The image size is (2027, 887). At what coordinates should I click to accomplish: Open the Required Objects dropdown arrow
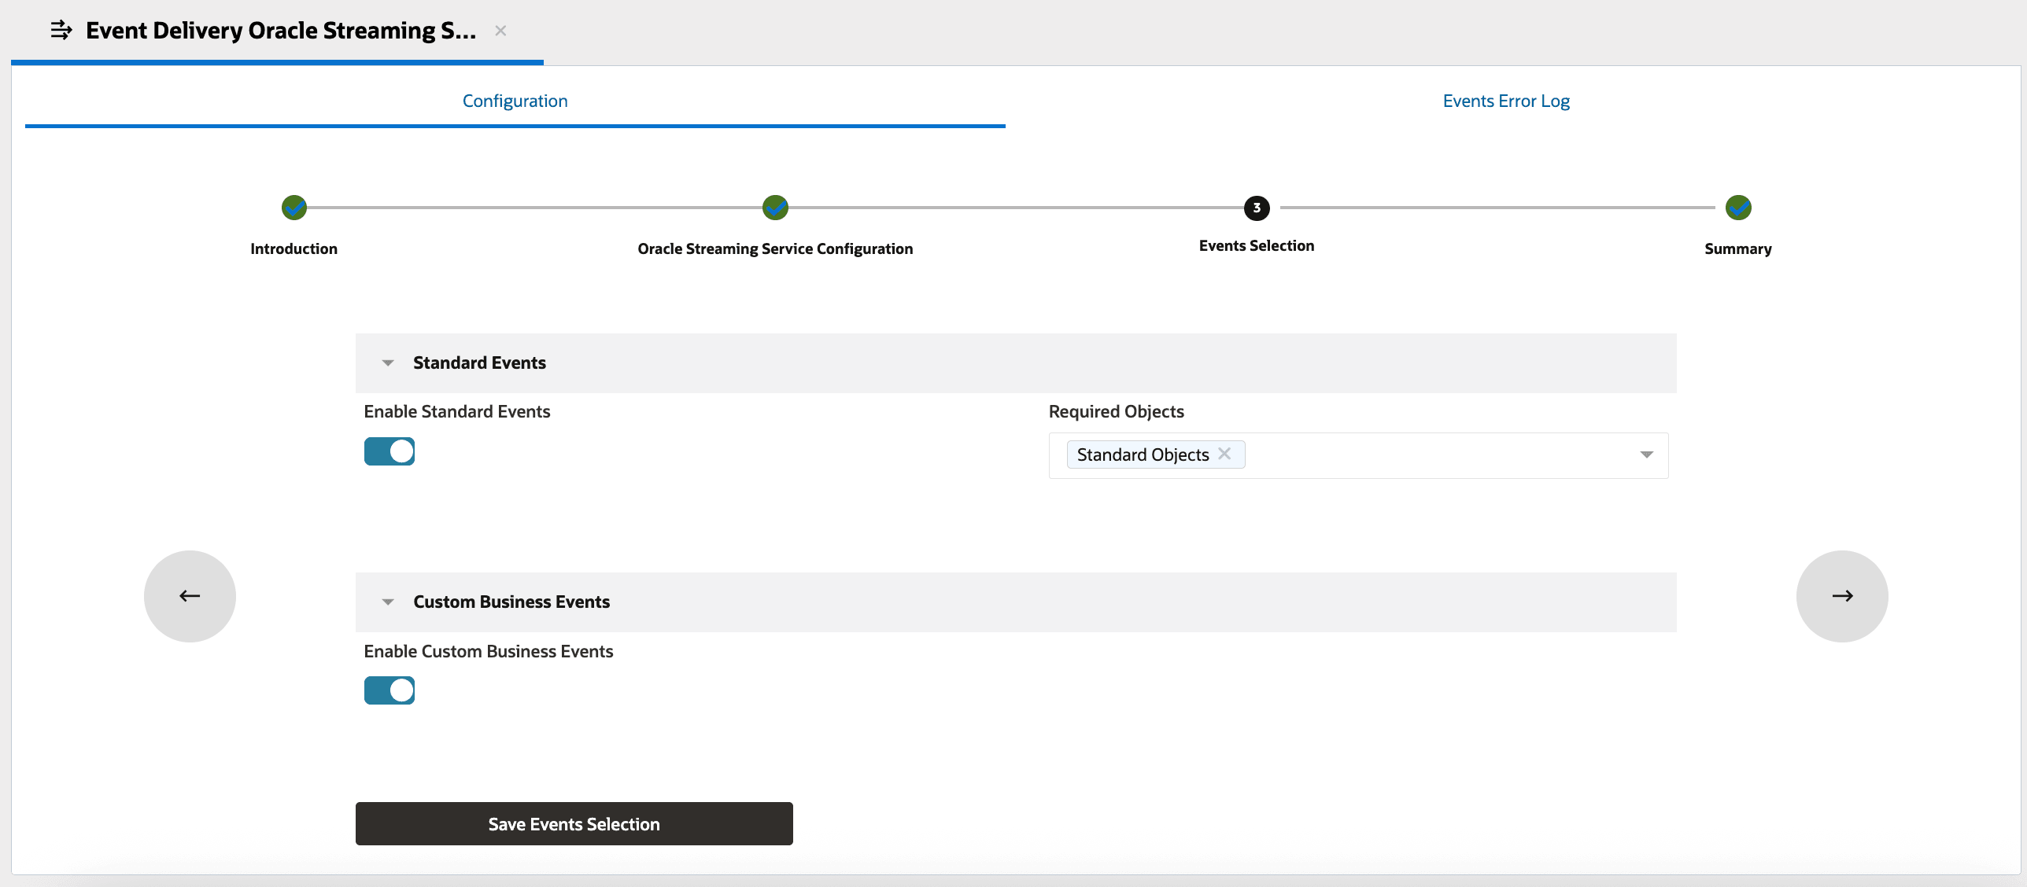[x=1646, y=455]
